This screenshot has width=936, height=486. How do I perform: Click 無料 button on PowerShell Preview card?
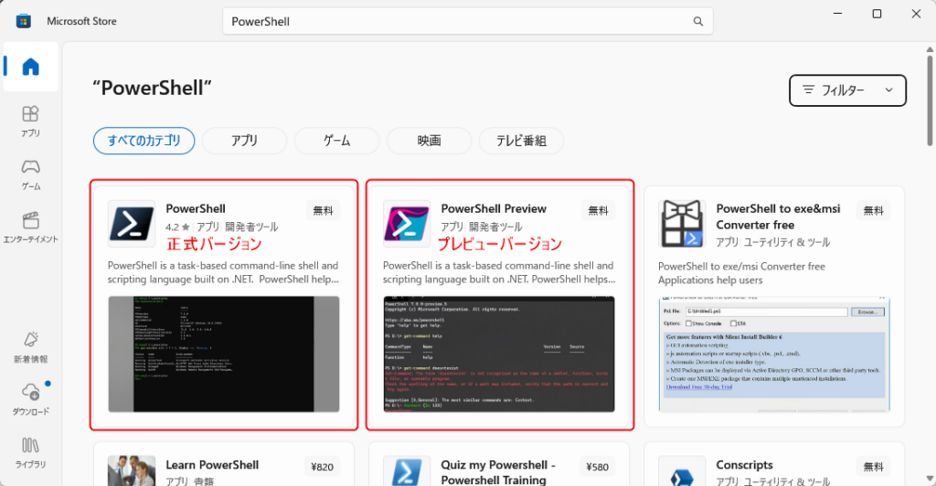[598, 210]
